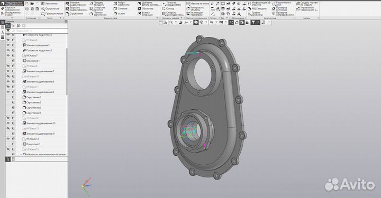The width and height of the screenshot is (381, 198).
Task: Select Спираль цилиндрическая tool
Action: click(173, 14)
